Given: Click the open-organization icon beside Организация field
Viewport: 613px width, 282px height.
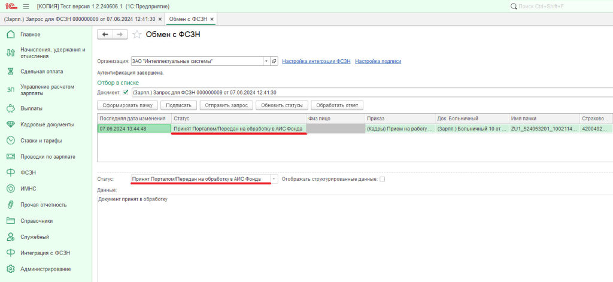Looking at the screenshot, I should (275, 61).
